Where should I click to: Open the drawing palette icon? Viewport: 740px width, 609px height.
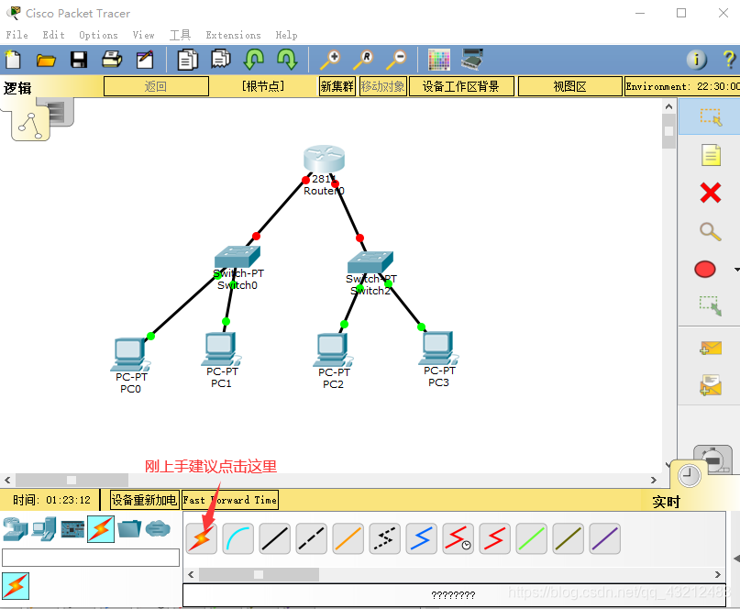[x=439, y=60]
